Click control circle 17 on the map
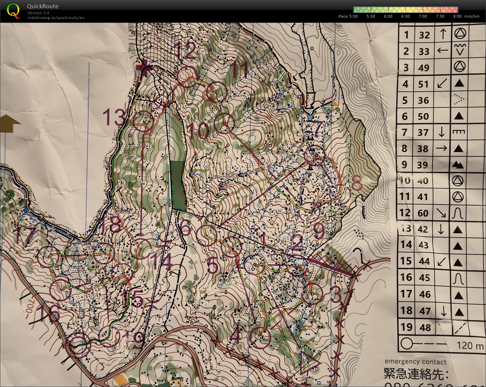 [x=48, y=256]
